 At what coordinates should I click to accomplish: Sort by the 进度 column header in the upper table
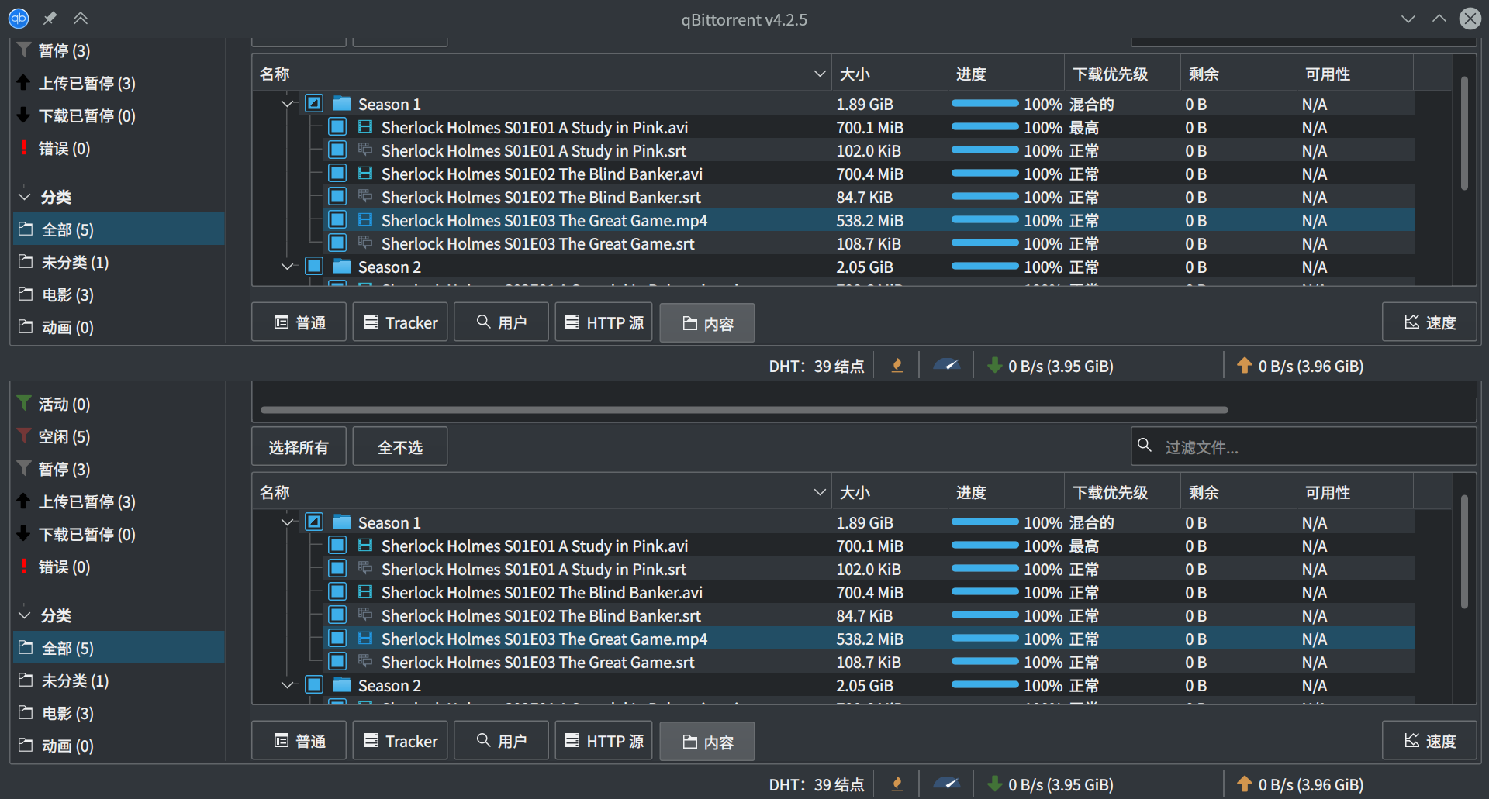1006,74
